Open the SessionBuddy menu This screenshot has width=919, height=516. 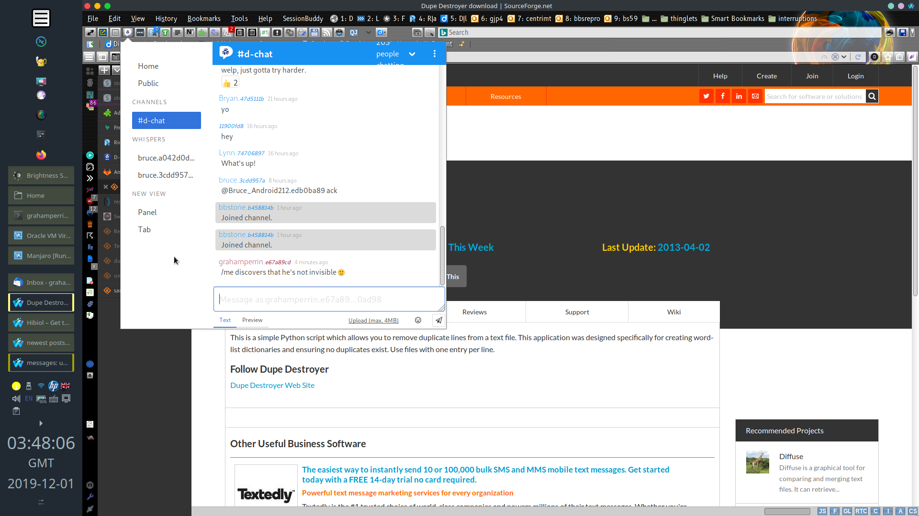click(x=303, y=19)
